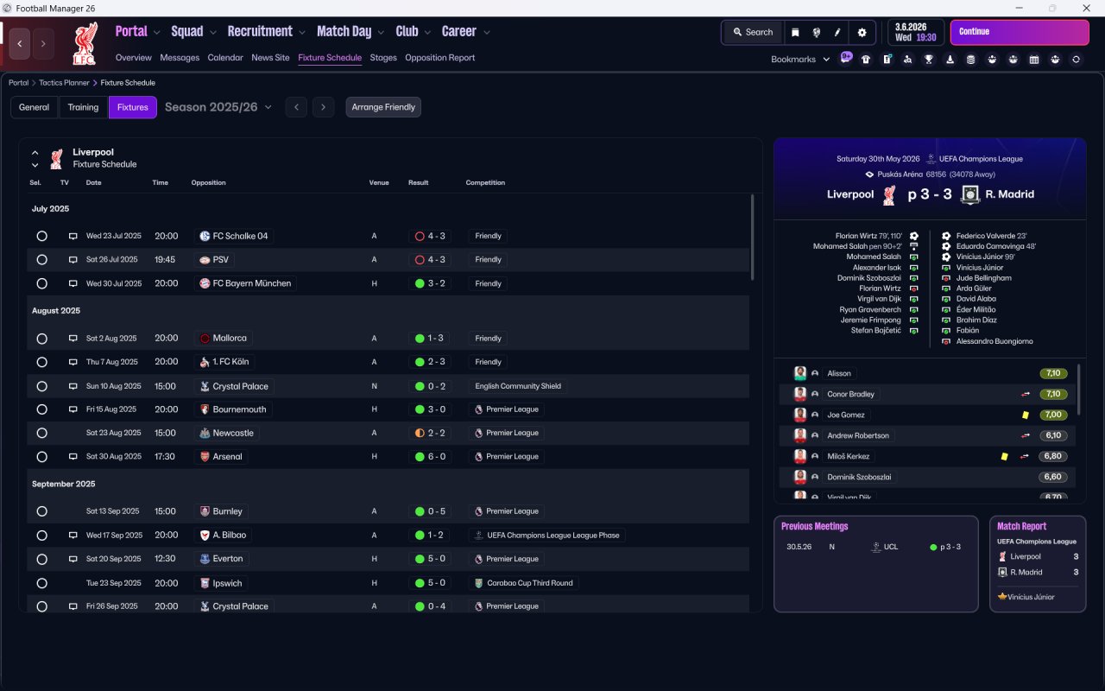
Task: Switch to the General tab
Action: (35, 107)
